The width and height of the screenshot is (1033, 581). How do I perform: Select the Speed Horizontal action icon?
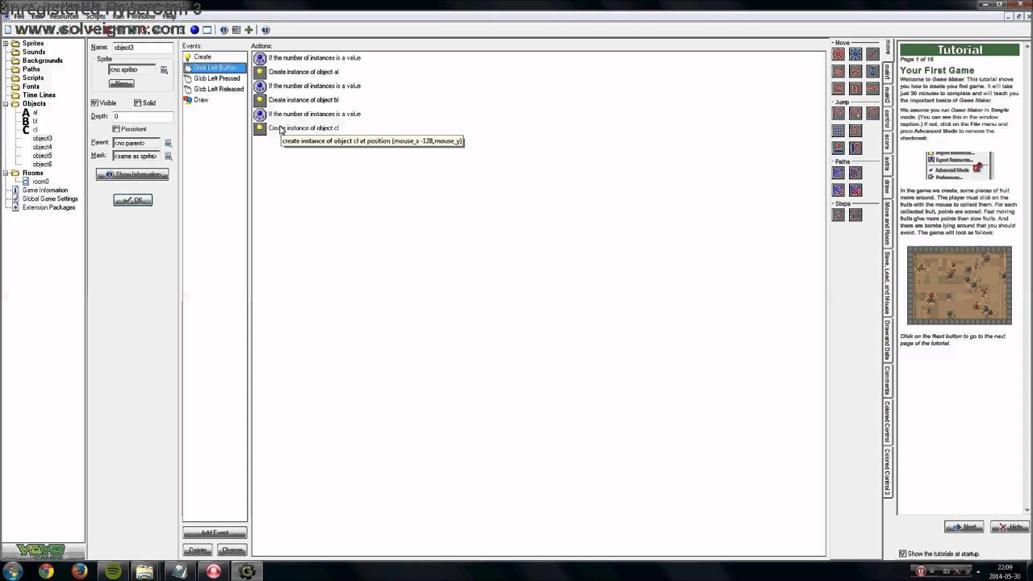tap(839, 71)
